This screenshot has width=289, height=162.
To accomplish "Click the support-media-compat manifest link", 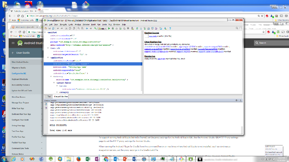I will (156, 51).
